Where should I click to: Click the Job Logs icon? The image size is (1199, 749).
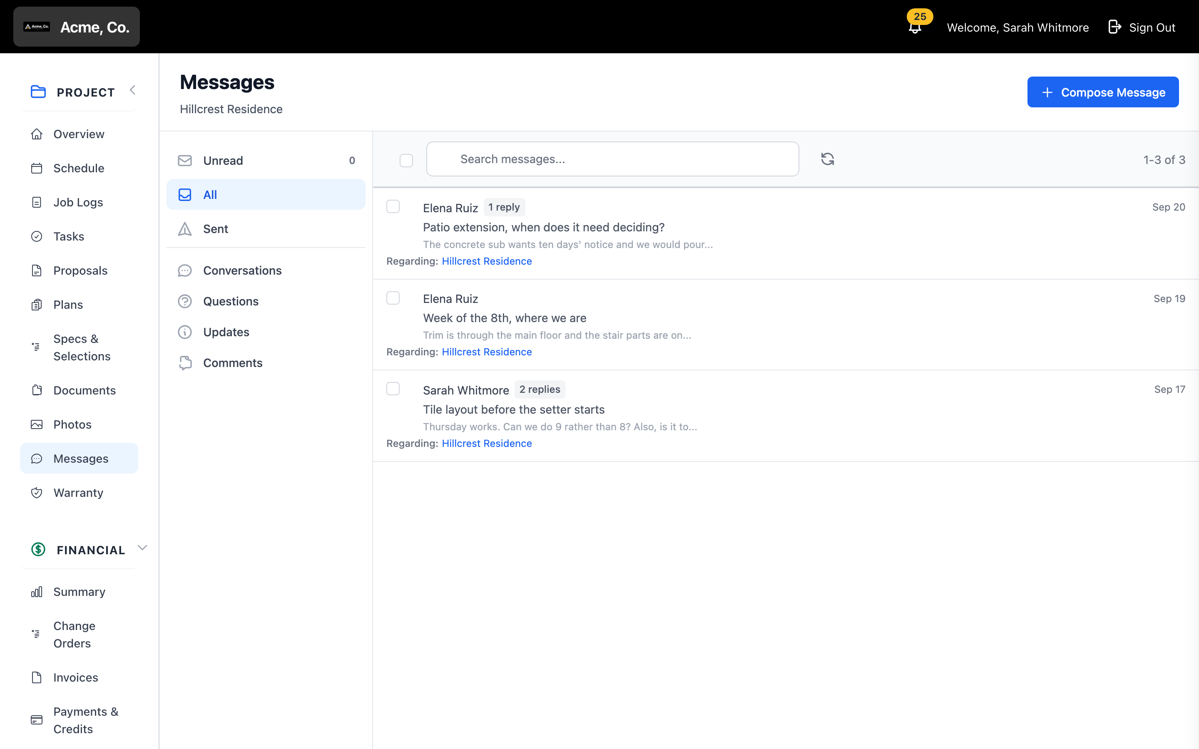[37, 203]
